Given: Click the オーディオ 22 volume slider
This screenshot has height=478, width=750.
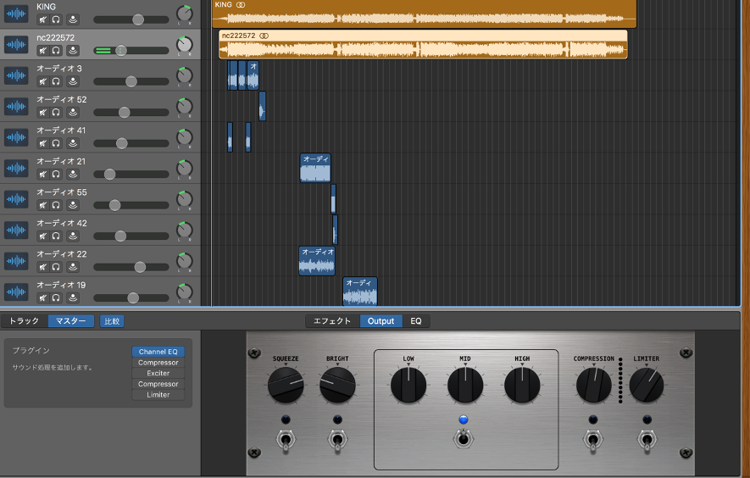Looking at the screenshot, I should 131,266.
